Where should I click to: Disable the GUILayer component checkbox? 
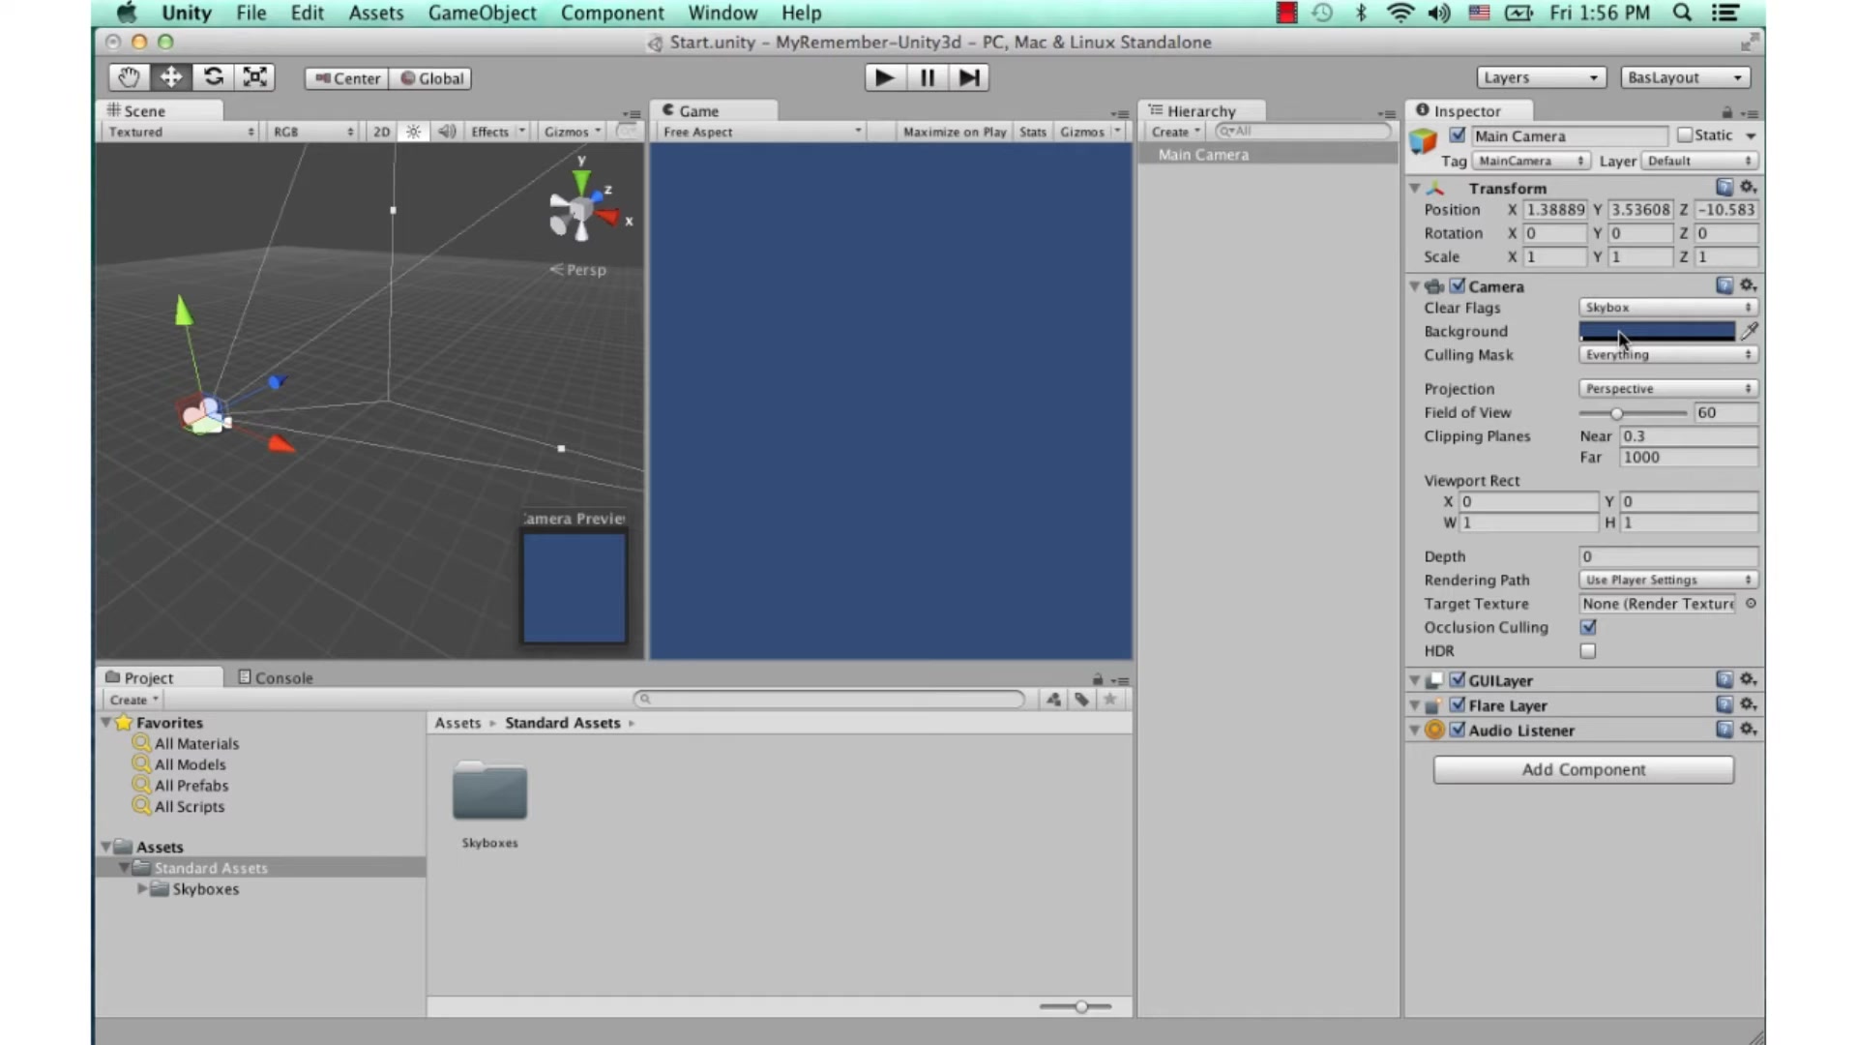tap(1458, 680)
